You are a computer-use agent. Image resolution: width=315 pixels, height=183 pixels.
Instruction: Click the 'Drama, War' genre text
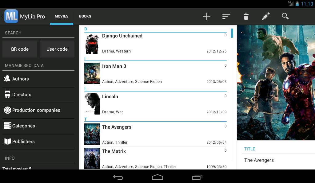coord(112,112)
